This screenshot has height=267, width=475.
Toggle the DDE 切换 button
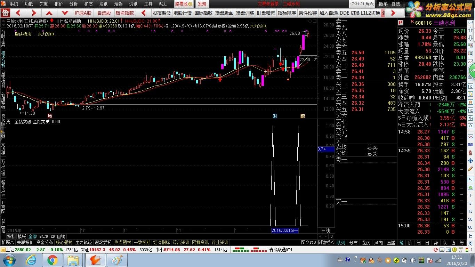click(x=349, y=13)
